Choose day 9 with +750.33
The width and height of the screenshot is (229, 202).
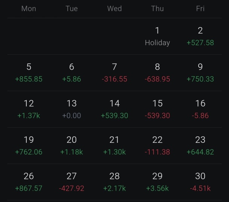point(200,73)
